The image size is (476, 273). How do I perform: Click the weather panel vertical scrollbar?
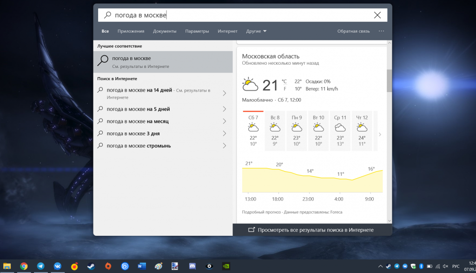click(x=390, y=80)
